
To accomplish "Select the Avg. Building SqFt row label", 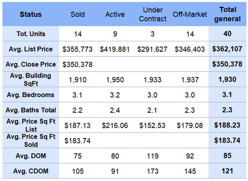I will pos(31,80).
